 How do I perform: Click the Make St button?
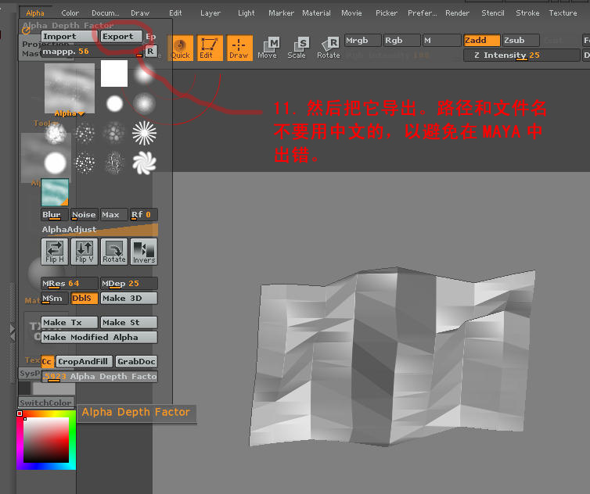pyautogui.click(x=128, y=323)
